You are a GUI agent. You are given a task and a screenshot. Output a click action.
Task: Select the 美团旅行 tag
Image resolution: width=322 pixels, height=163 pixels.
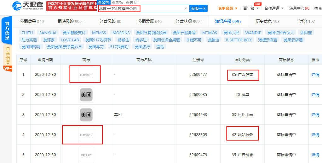point(142,47)
